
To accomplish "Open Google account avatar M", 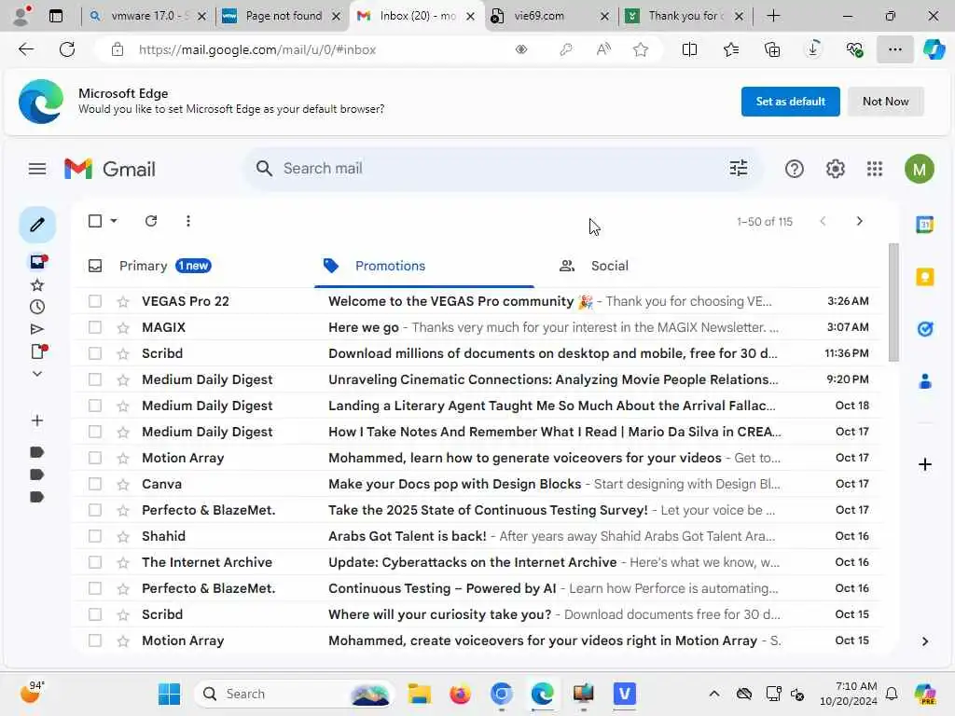I will point(919,169).
